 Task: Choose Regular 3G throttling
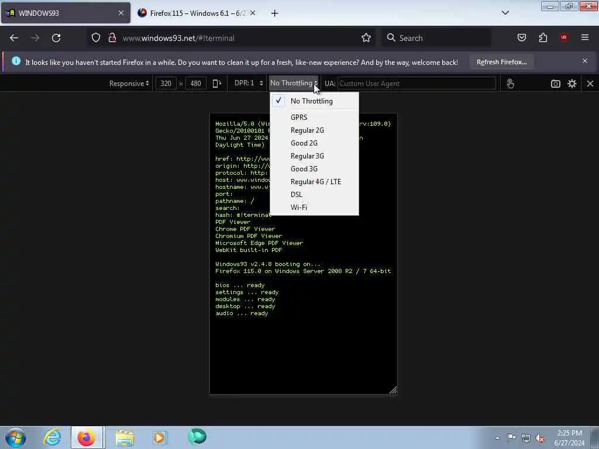pos(314,156)
